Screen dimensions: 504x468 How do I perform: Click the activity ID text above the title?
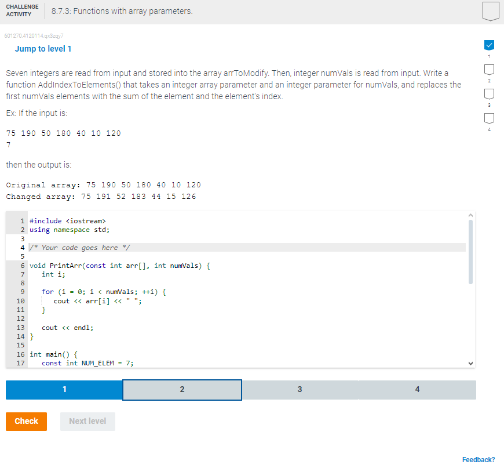tap(33, 35)
